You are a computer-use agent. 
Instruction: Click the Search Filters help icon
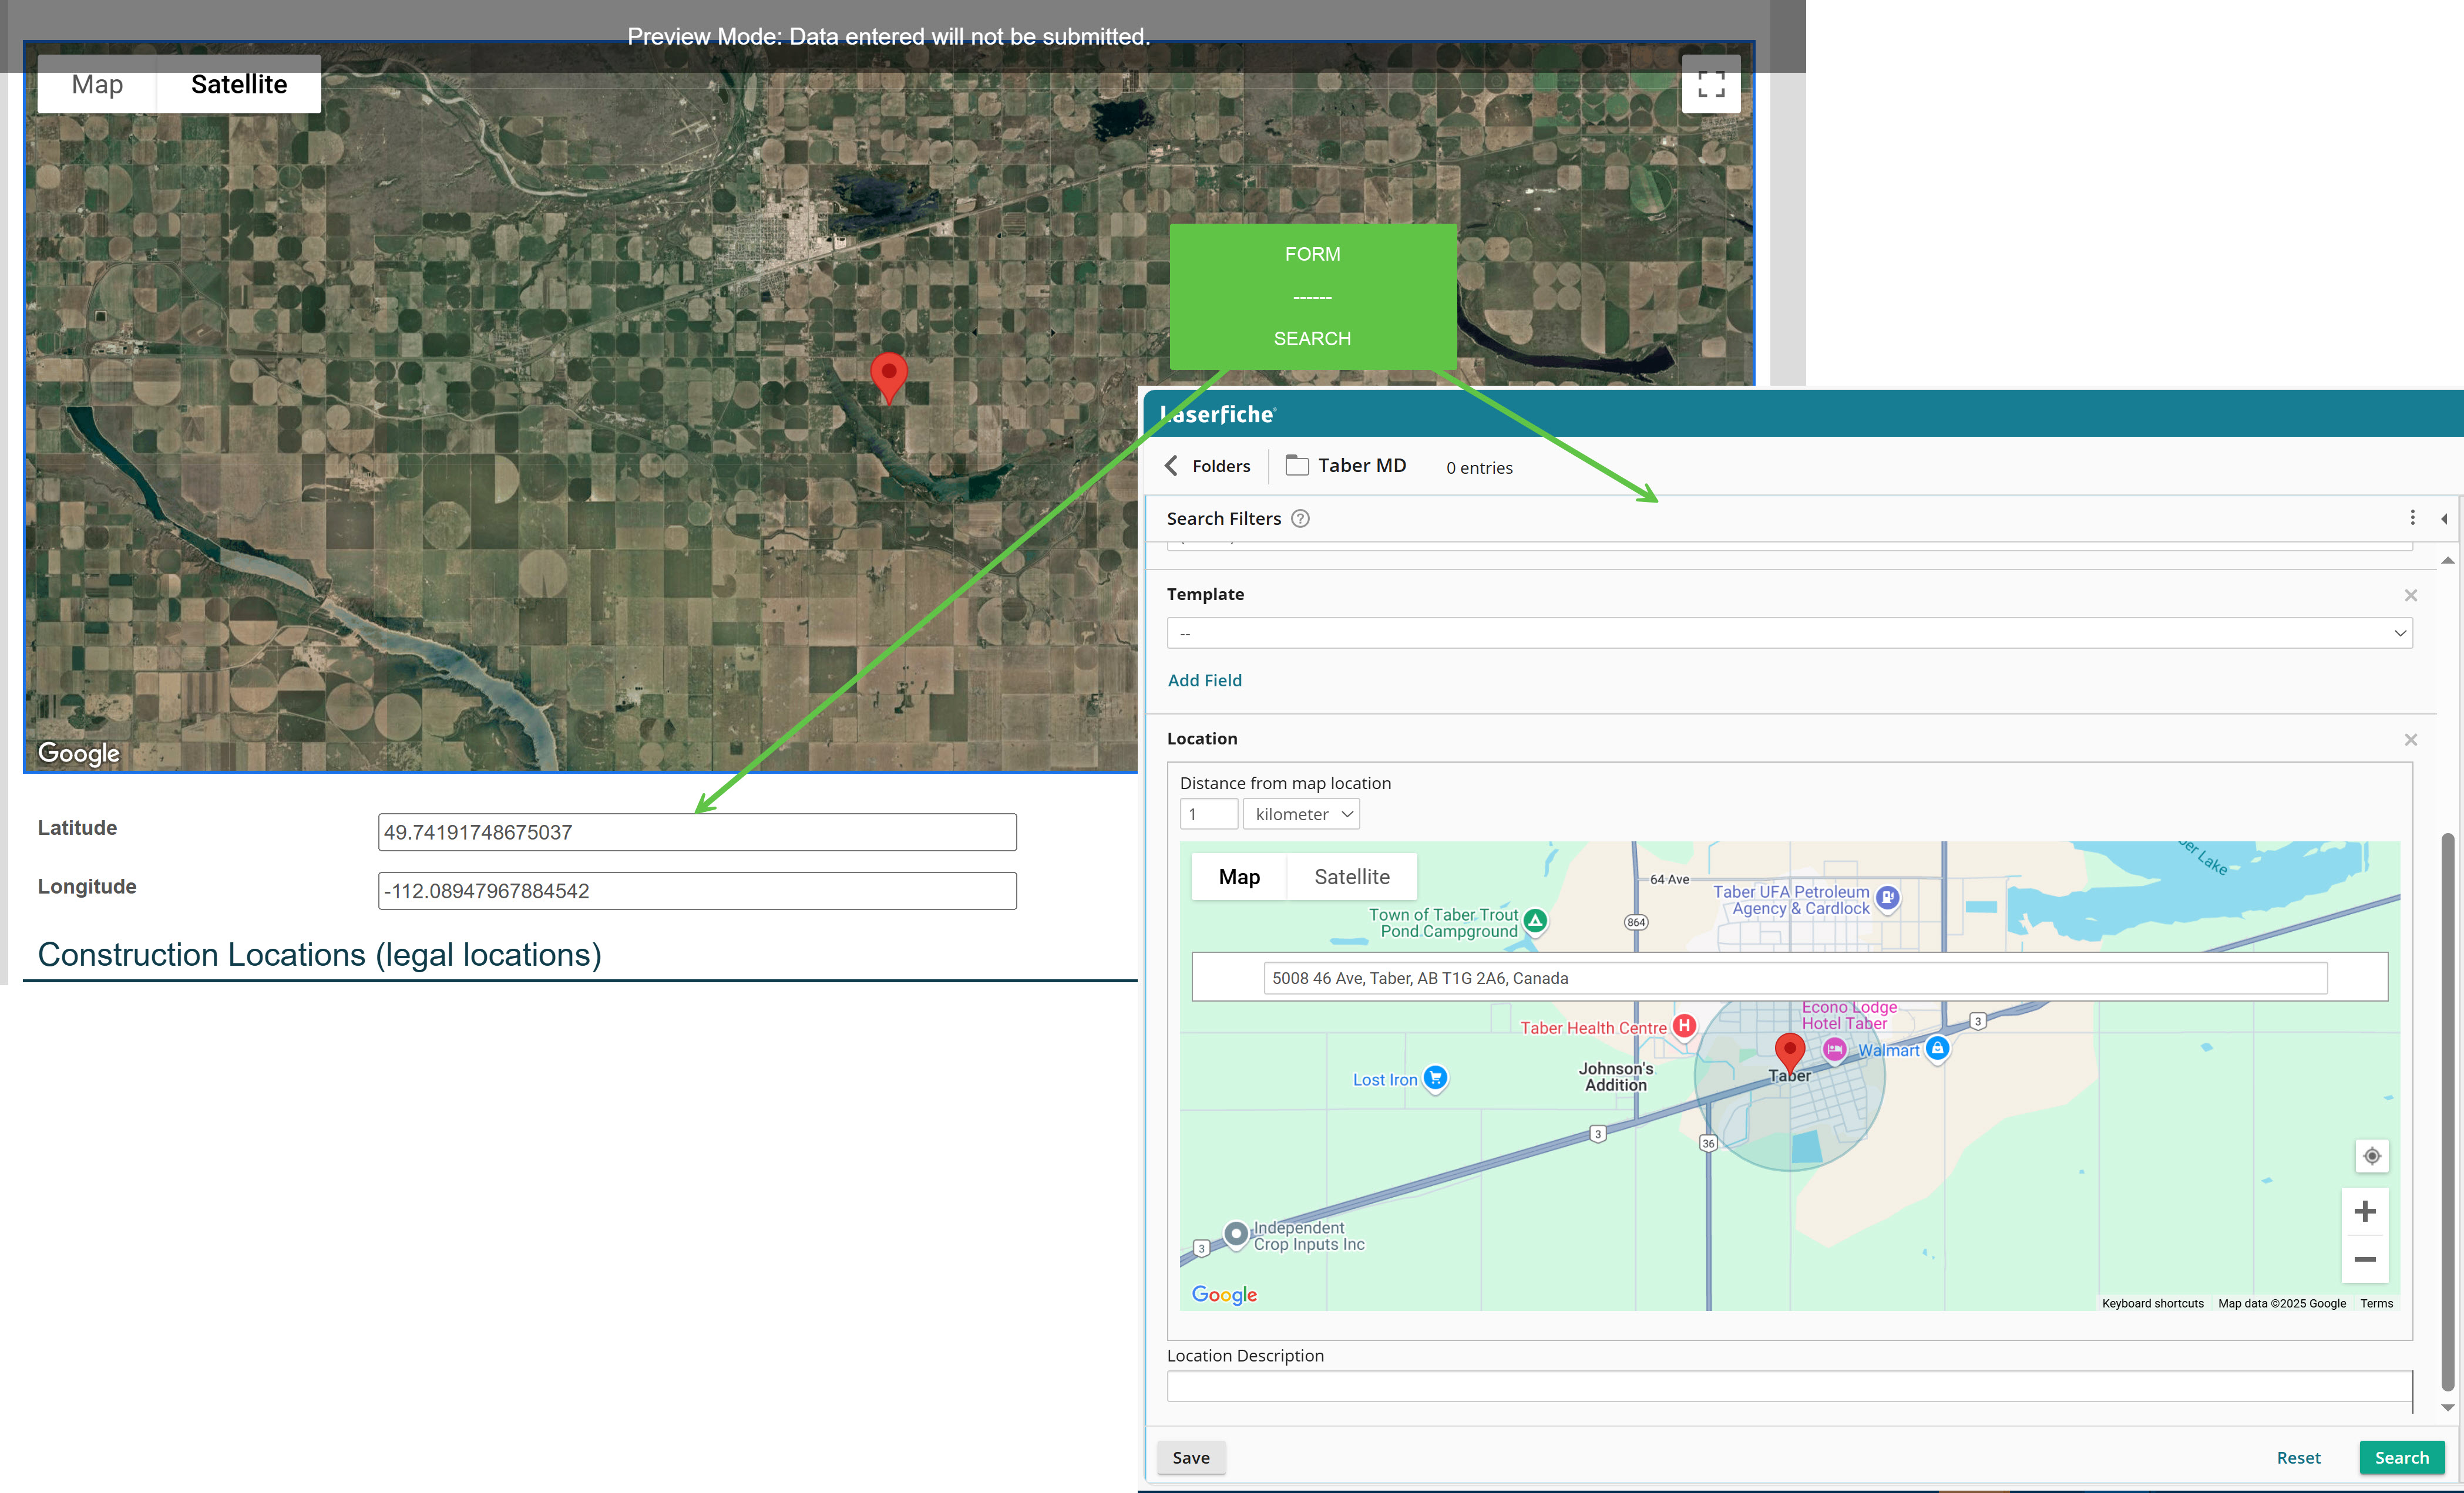pos(1300,518)
